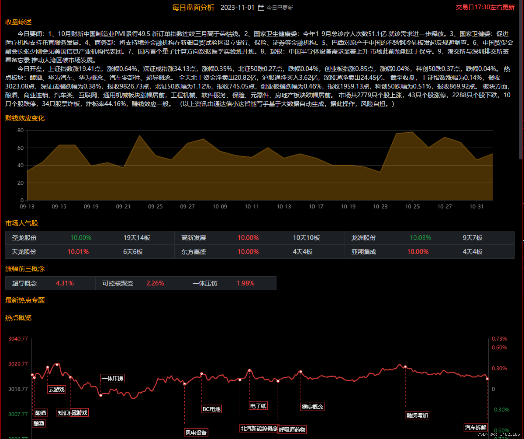Image resolution: width=524 pixels, height=439 pixels.
Task: Select 东方嘉盛 stock entry
Action: tap(193, 252)
